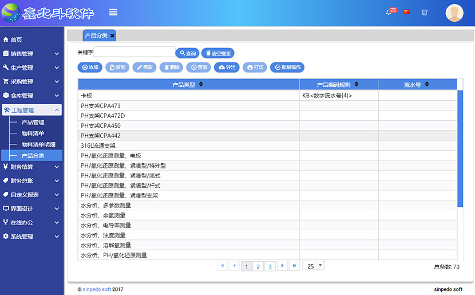Image resolution: width=475 pixels, height=295 pixels.
Task: Go to the first page icon
Action: (x=223, y=266)
